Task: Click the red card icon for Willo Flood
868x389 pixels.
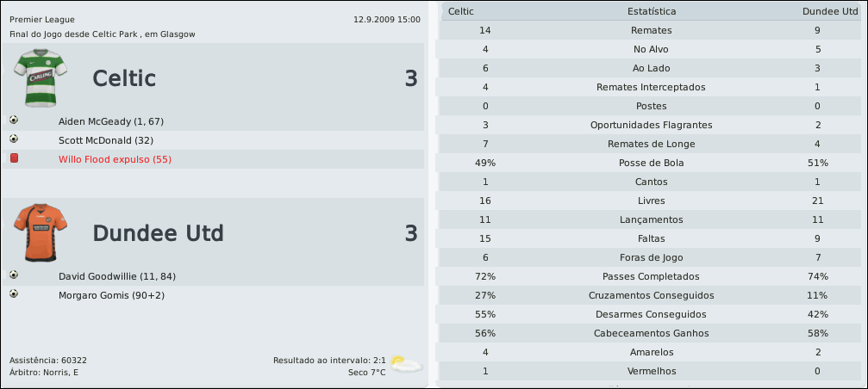Action: [14, 158]
